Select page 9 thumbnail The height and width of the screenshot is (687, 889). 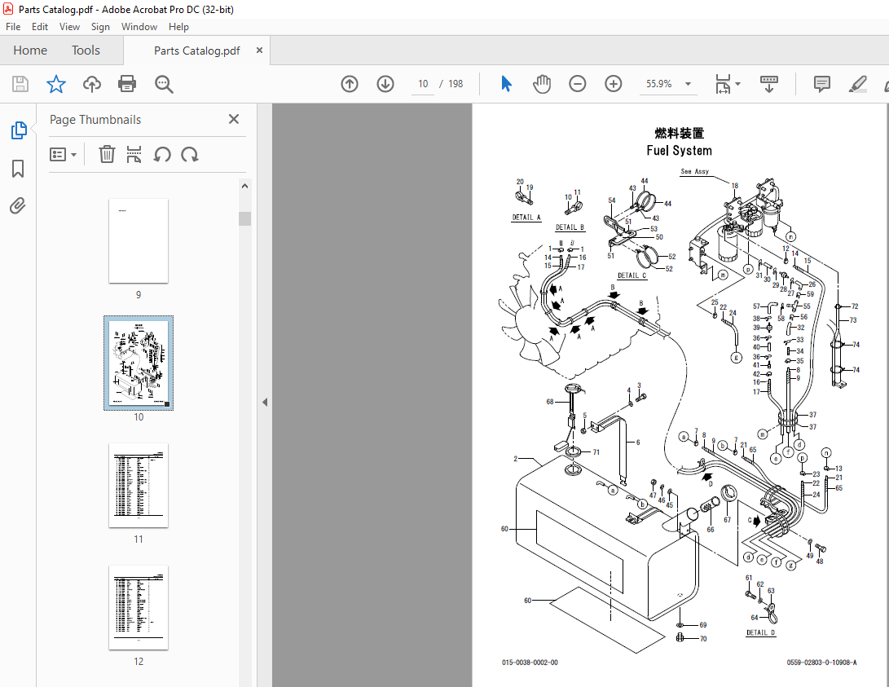(139, 241)
